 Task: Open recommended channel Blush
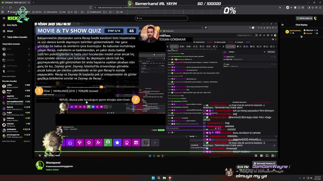[x=16, y=92]
